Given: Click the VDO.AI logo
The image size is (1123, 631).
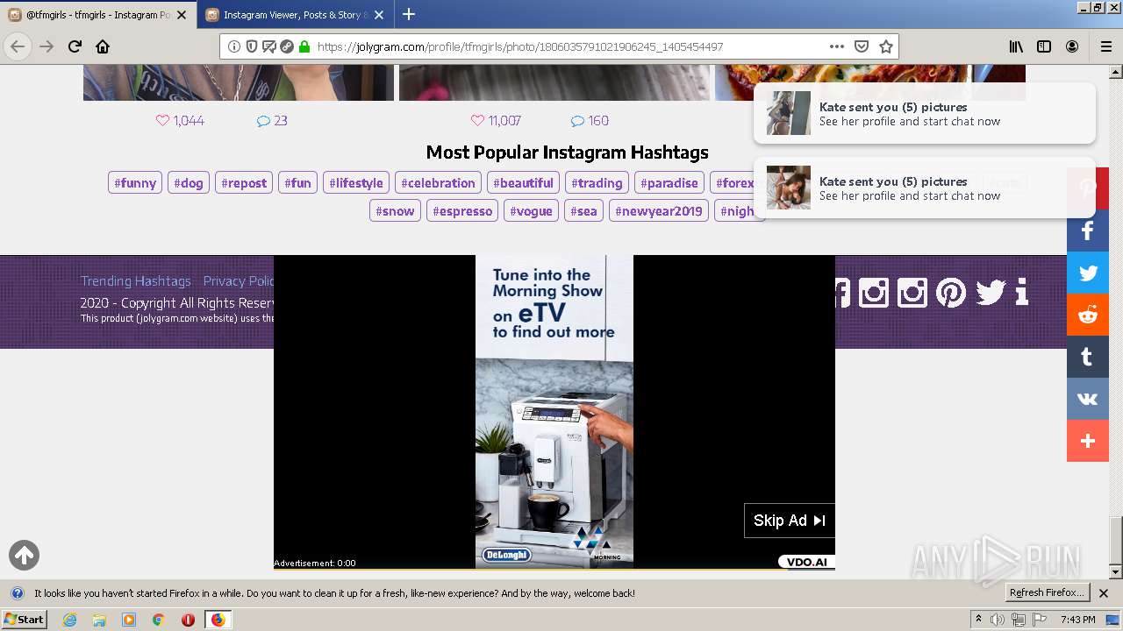Looking at the screenshot, I should (x=805, y=562).
